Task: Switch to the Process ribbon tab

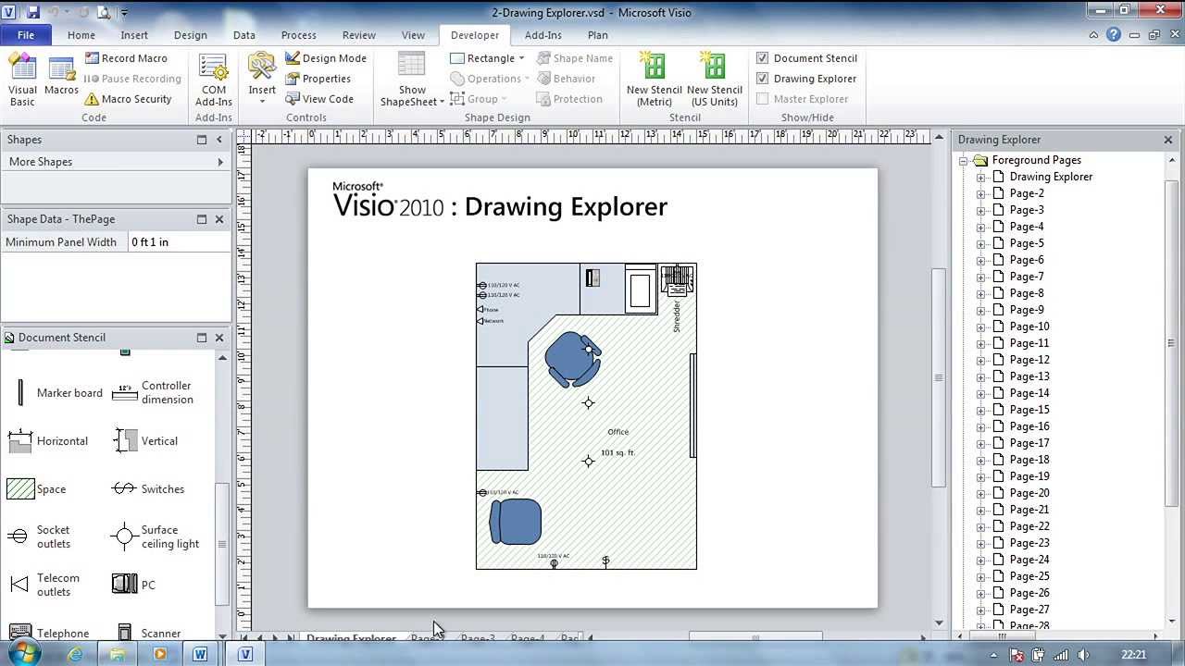Action: (x=298, y=35)
